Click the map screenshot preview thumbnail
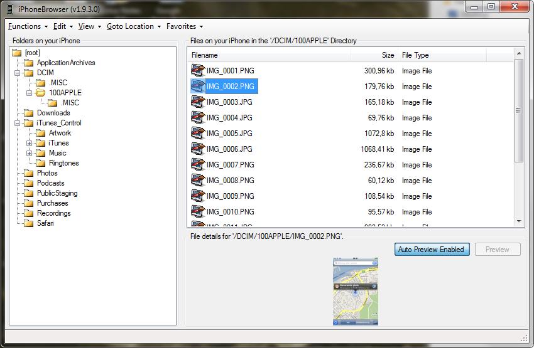 click(x=356, y=292)
